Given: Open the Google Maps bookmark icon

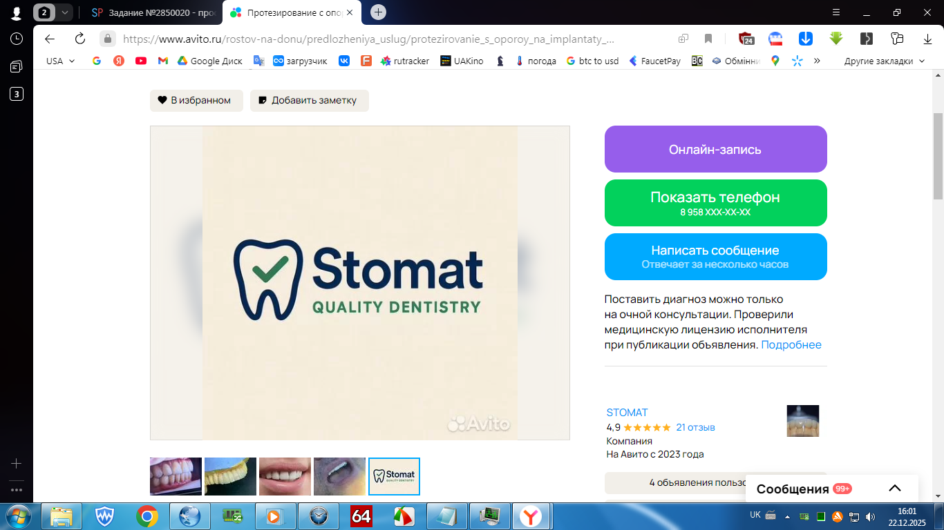Looking at the screenshot, I should [775, 61].
